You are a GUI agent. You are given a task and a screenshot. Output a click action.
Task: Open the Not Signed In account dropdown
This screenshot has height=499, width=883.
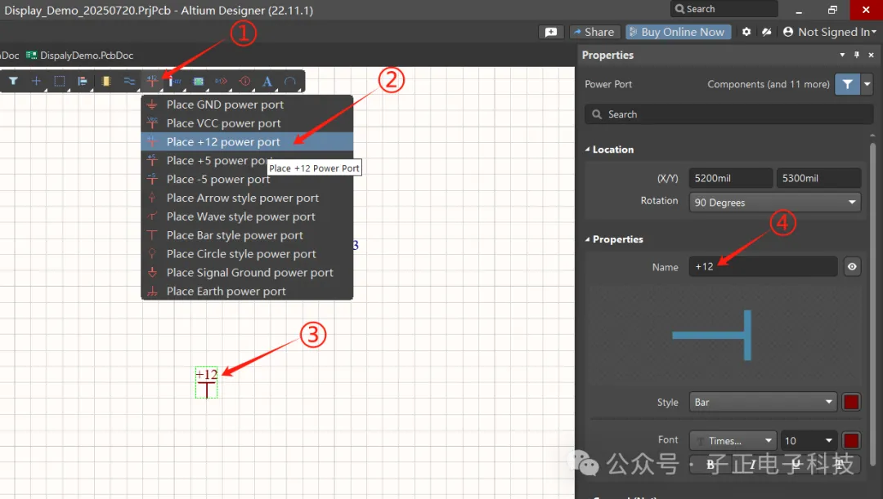(x=830, y=32)
